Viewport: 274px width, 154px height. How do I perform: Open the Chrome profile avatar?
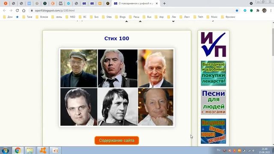(264, 10)
